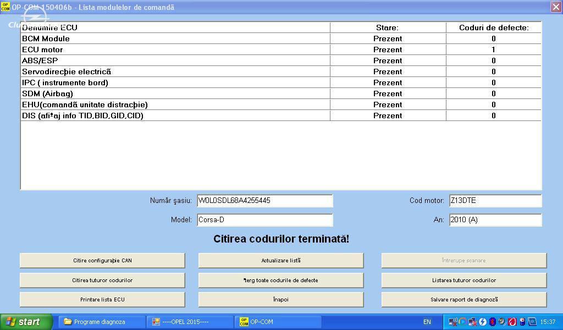Click the fault count 0 for EHU row
Screen dimensions: 563x330
[494, 105]
